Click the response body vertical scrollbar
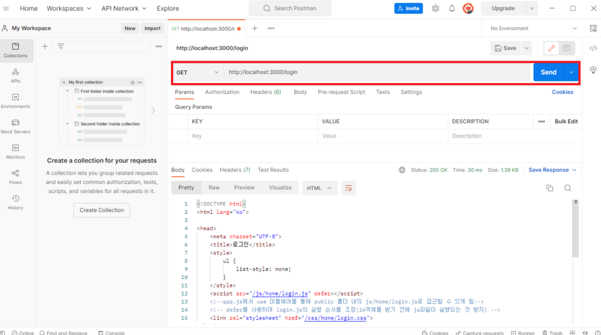601x335 pixels. pos(576,229)
